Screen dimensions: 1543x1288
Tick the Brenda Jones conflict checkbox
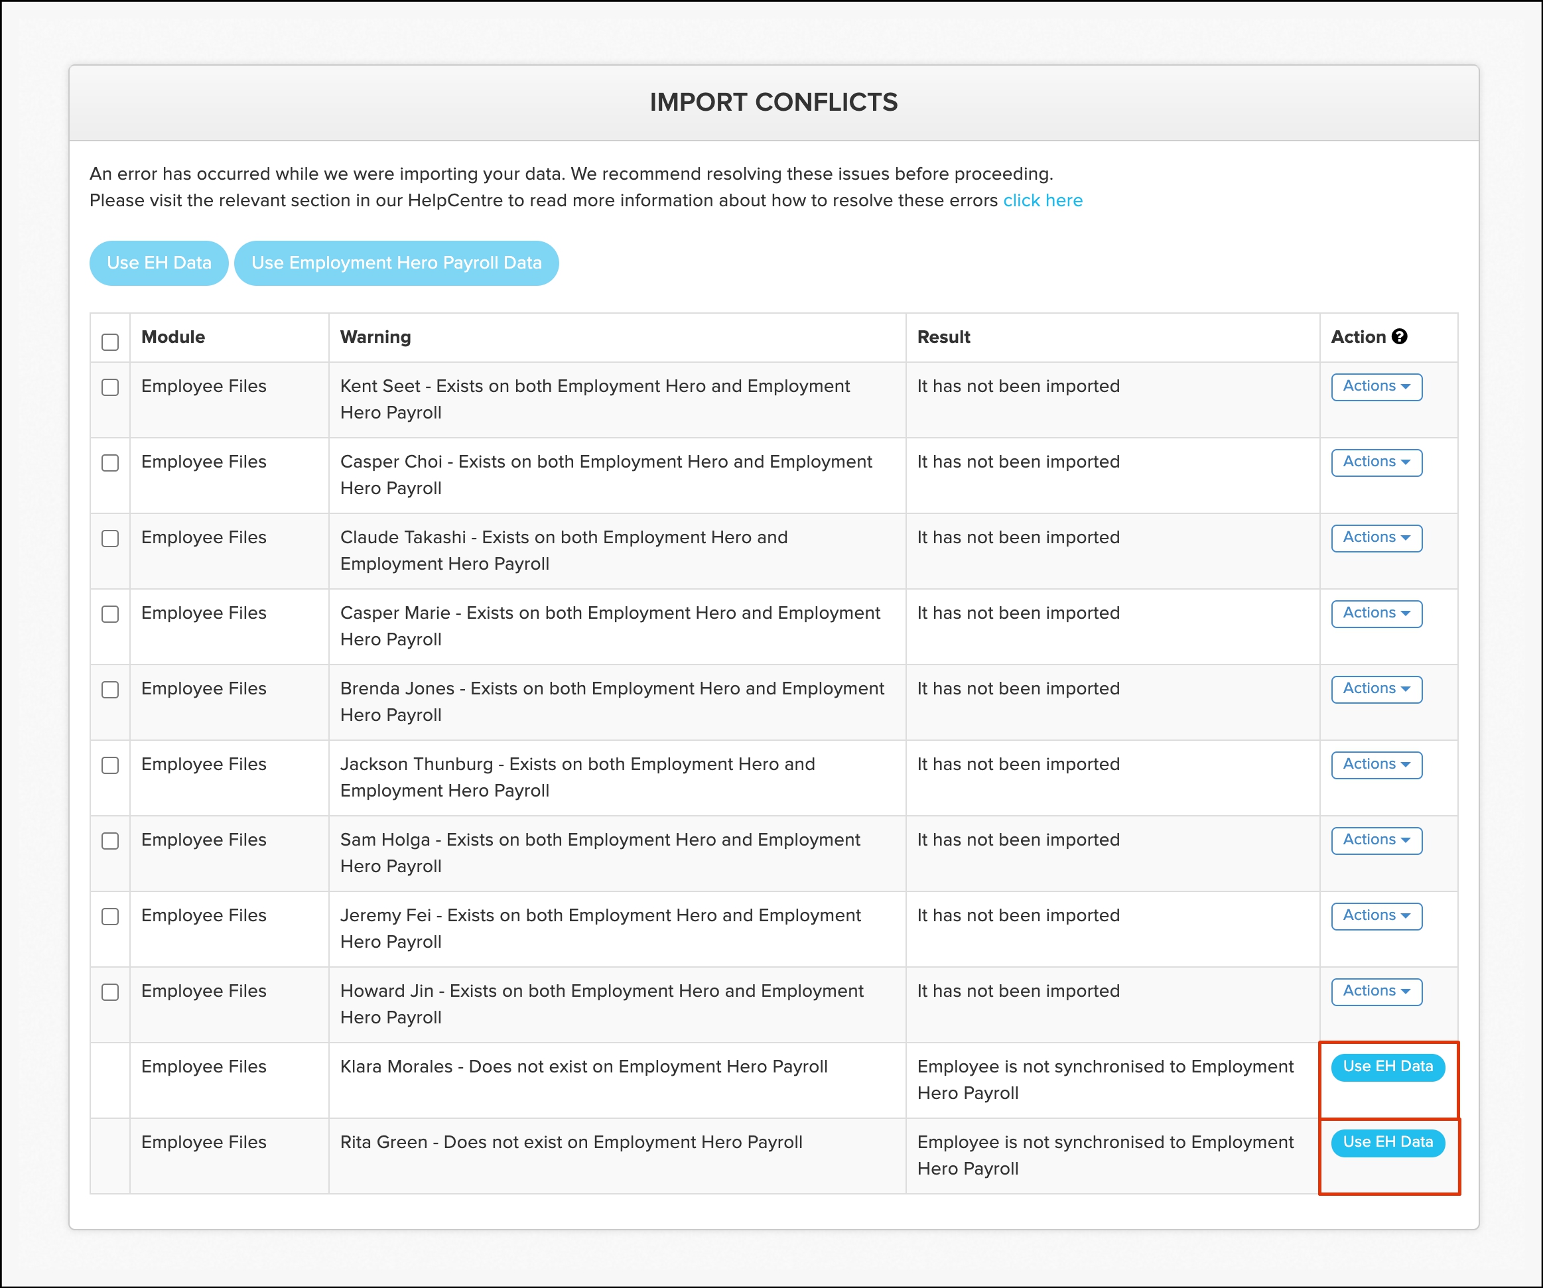[110, 689]
